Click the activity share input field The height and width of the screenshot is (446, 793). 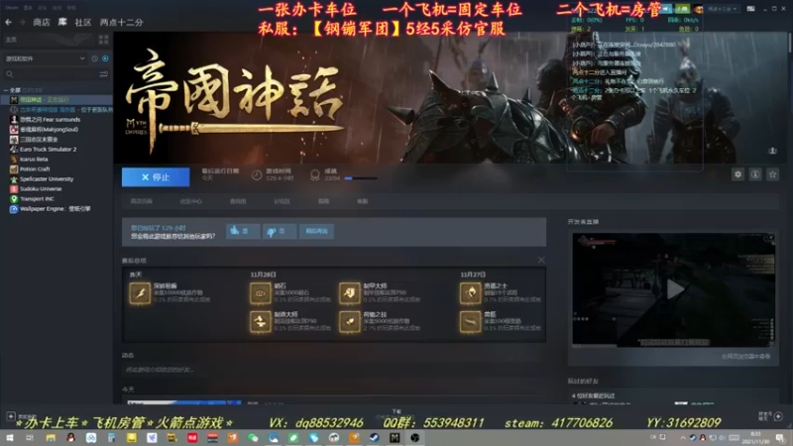point(334,370)
